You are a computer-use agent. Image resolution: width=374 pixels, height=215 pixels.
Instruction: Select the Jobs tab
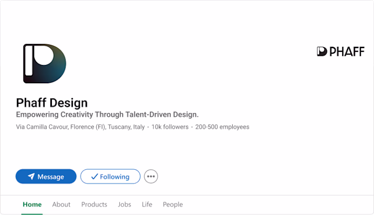coord(124,204)
